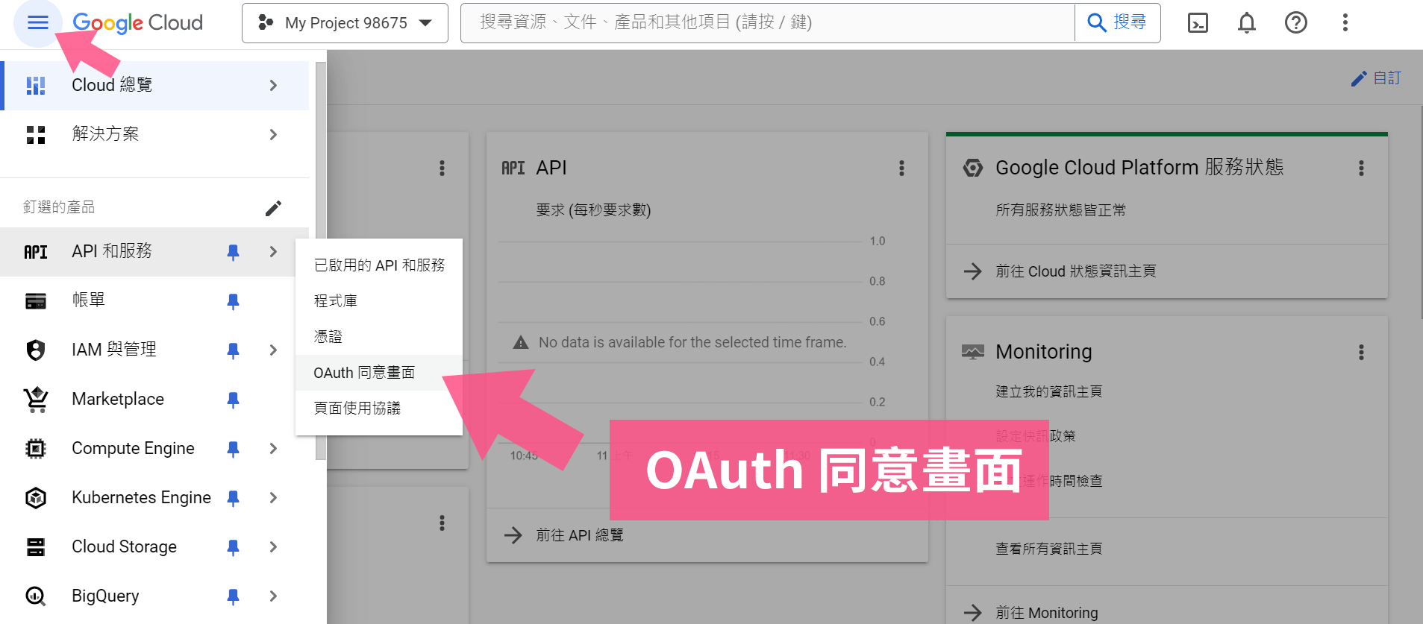Open the top bar more options menu
Image resolution: width=1423 pixels, height=624 pixels.
[x=1345, y=23]
